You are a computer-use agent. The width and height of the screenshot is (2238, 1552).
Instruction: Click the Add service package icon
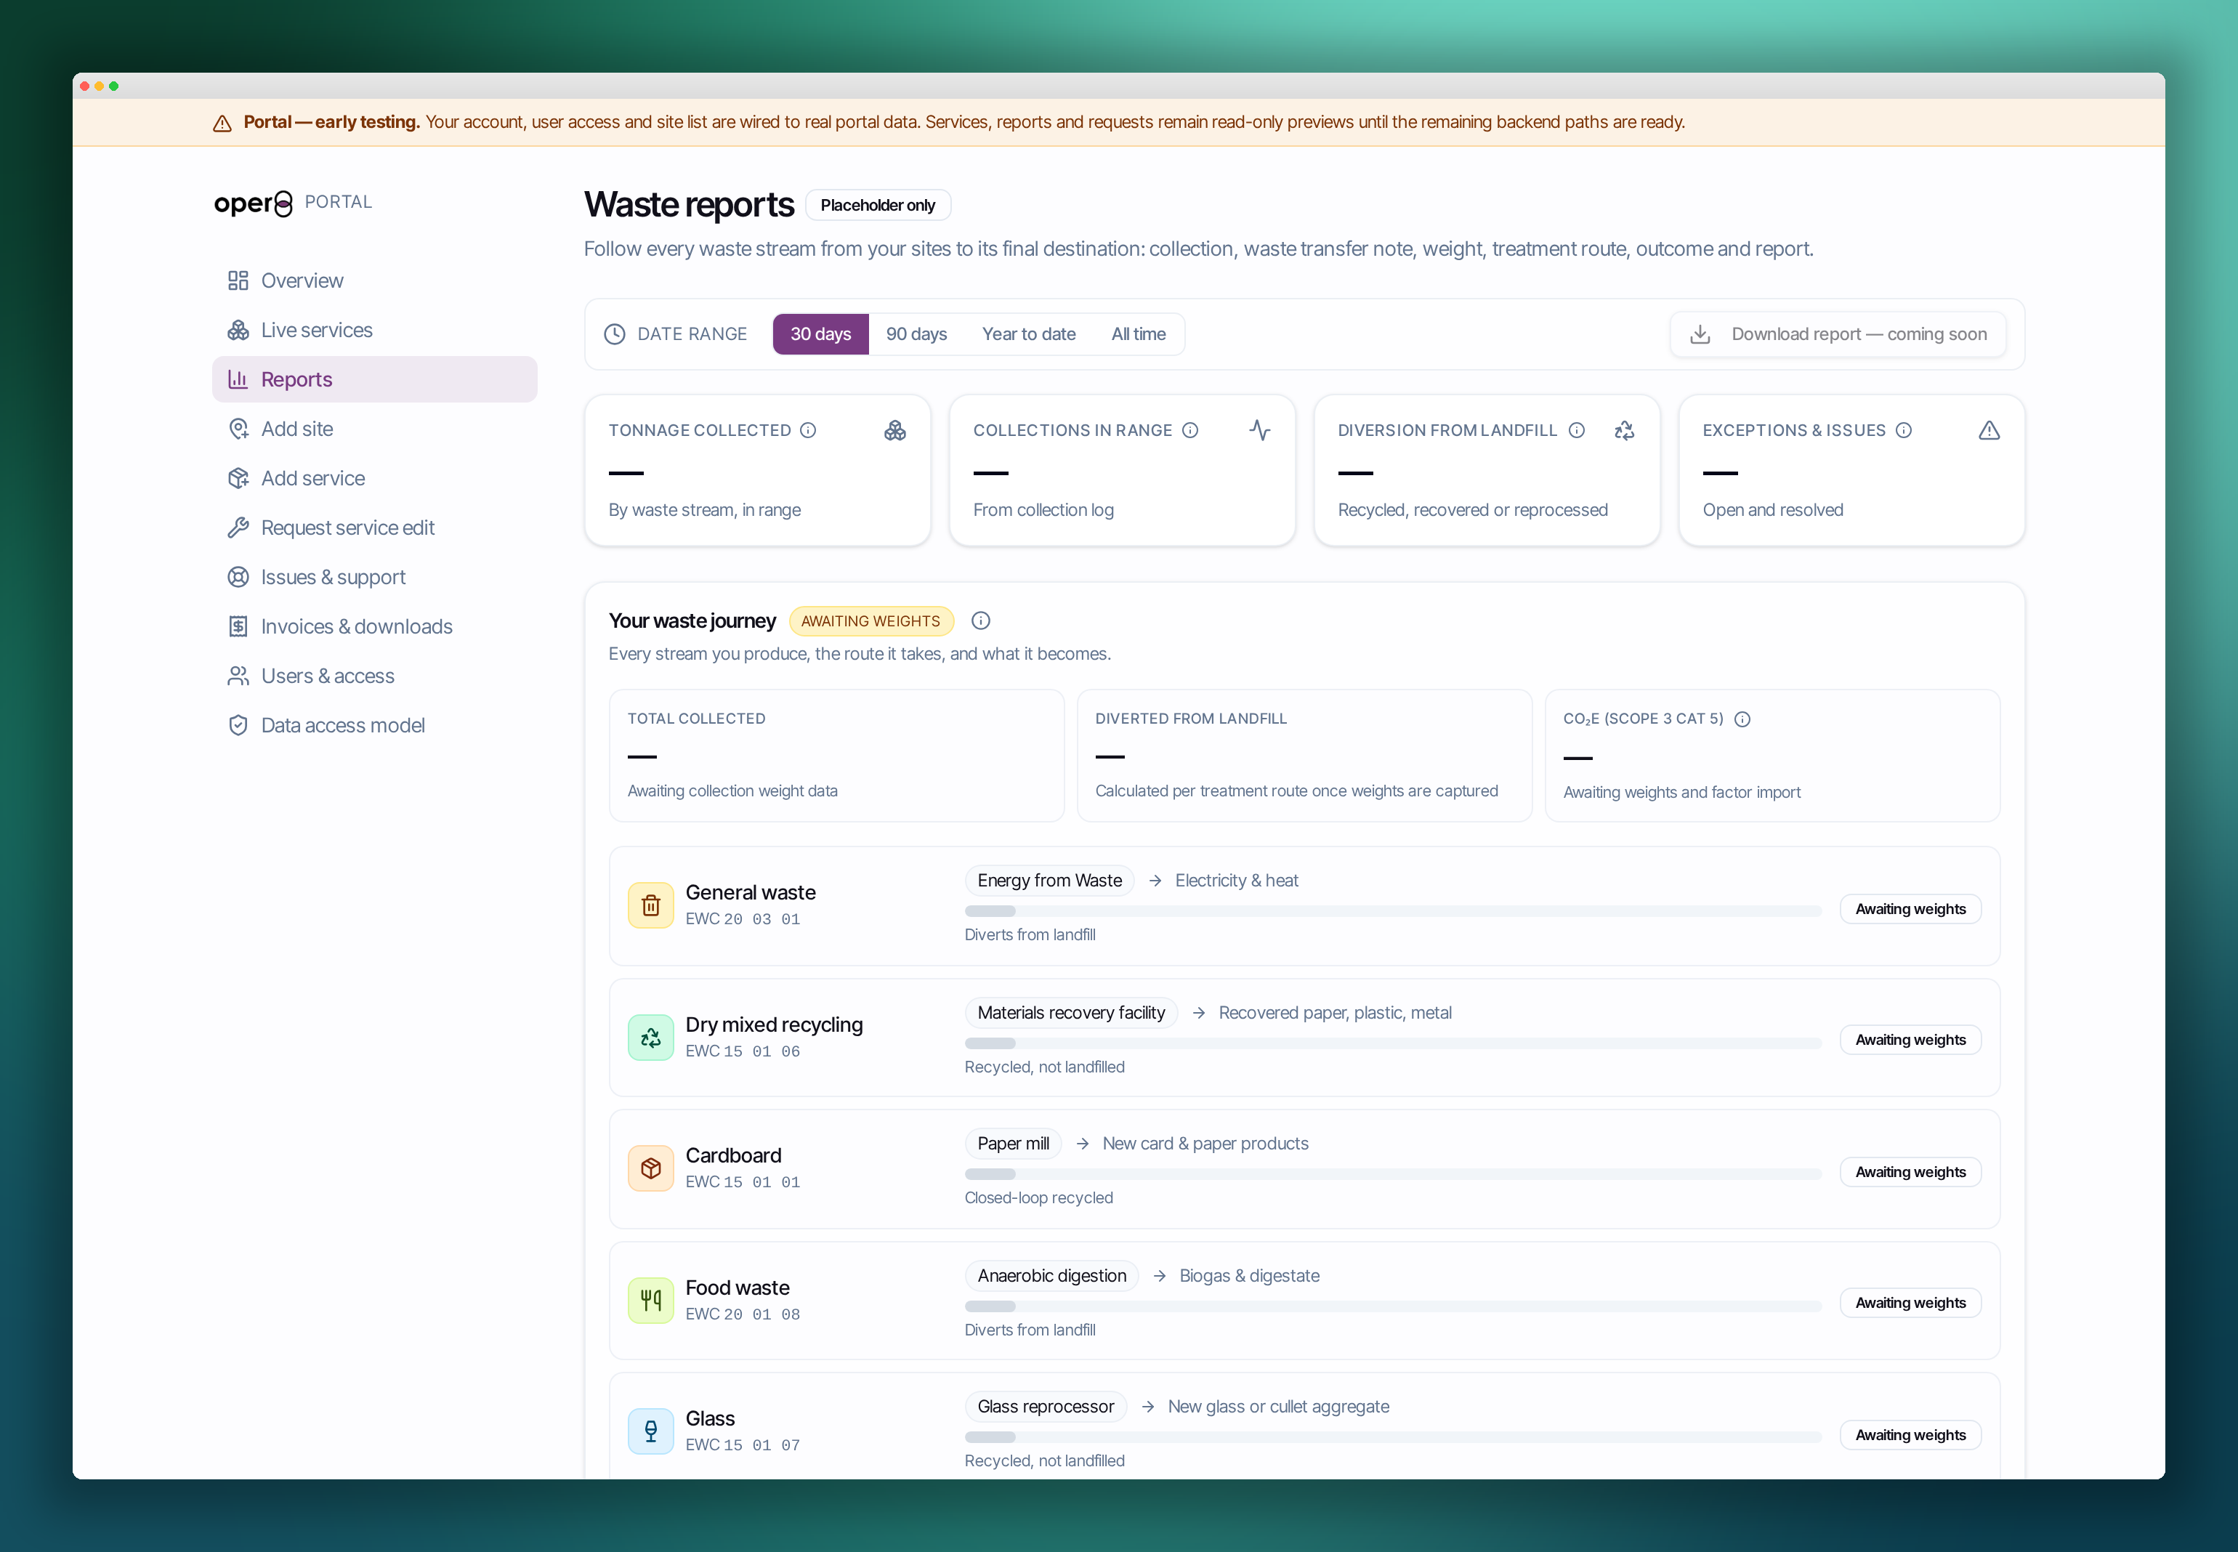pyautogui.click(x=238, y=478)
